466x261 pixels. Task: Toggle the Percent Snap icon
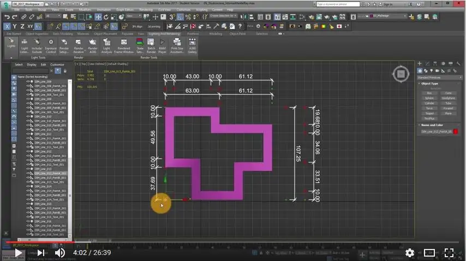(188, 17)
